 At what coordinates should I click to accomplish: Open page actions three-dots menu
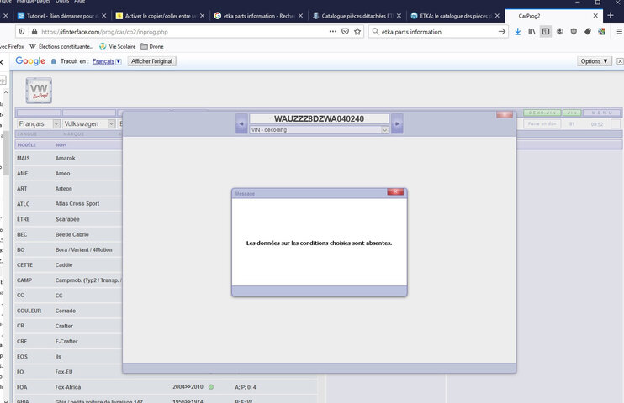click(333, 31)
